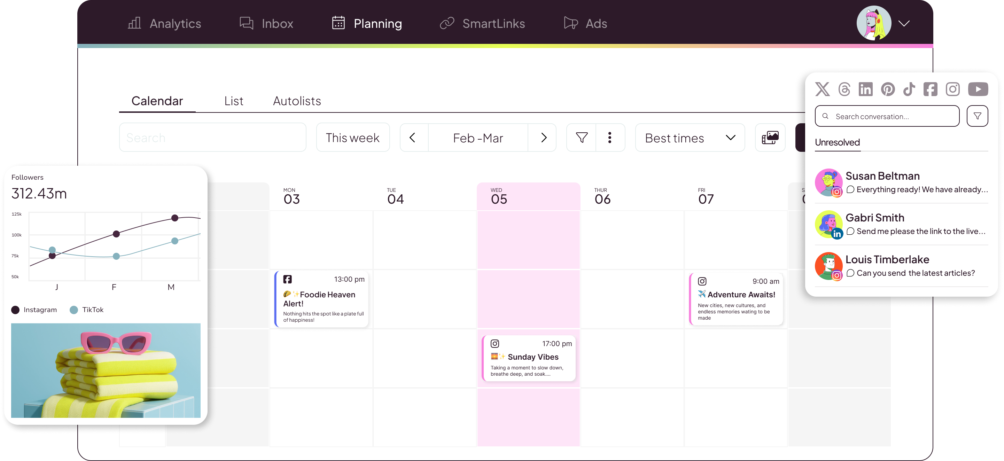Viewport: 1004px width, 461px height.
Task: Select the LinkedIn network icon
Action: [x=866, y=89]
